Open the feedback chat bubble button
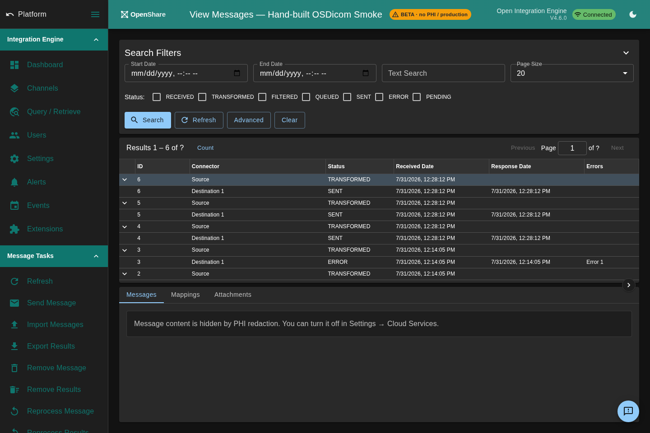Image resolution: width=650 pixels, height=433 pixels. [628, 411]
